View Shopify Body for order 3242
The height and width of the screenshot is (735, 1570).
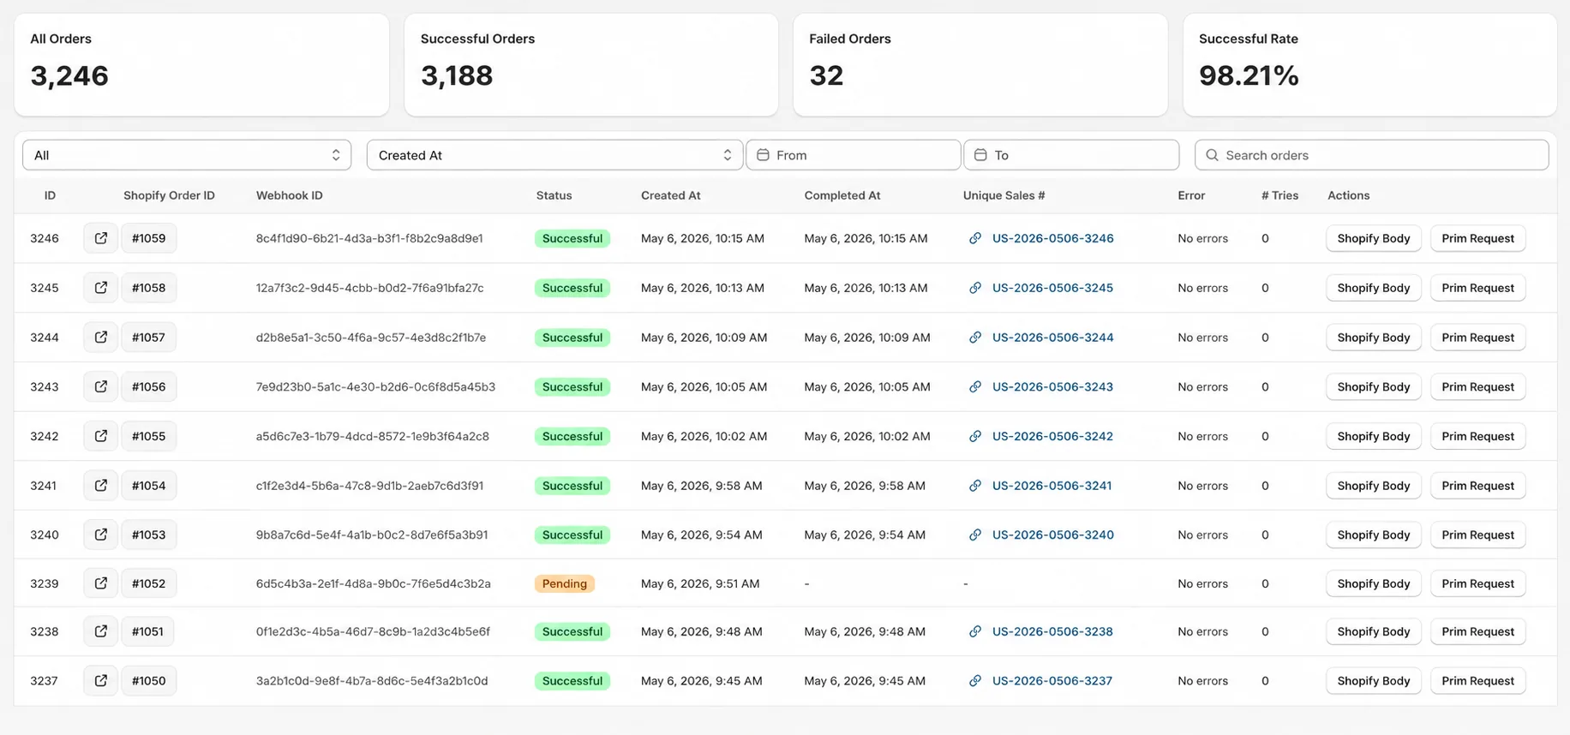pyautogui.click(x=1374, y=436)
